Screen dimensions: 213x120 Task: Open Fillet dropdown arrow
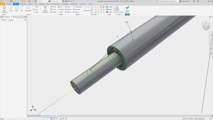click(x=39, y=7)
